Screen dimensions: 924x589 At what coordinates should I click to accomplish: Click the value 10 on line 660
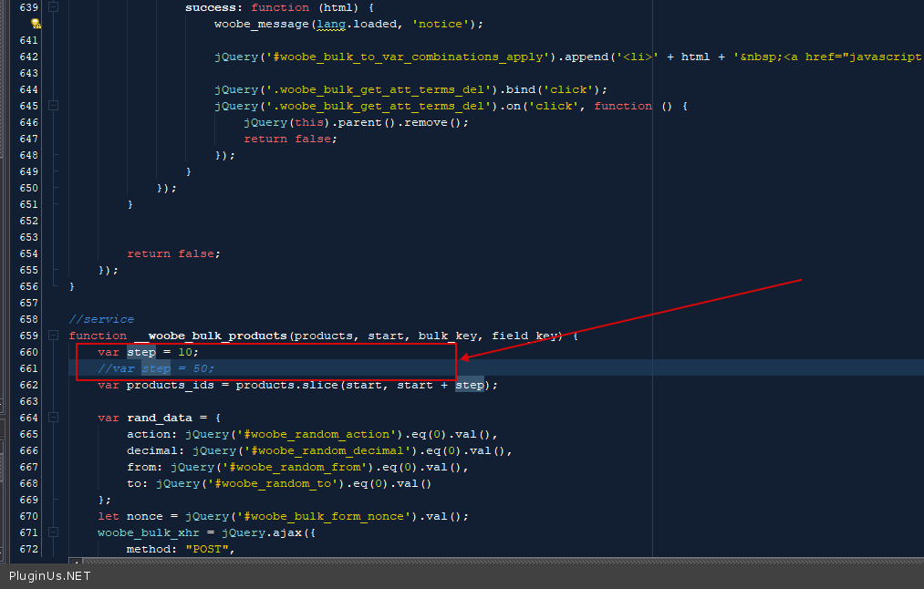[184, 352]
